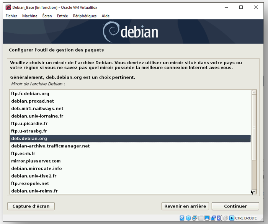Select mirror debian.univ-tlse2.fr

click(130, 176)
